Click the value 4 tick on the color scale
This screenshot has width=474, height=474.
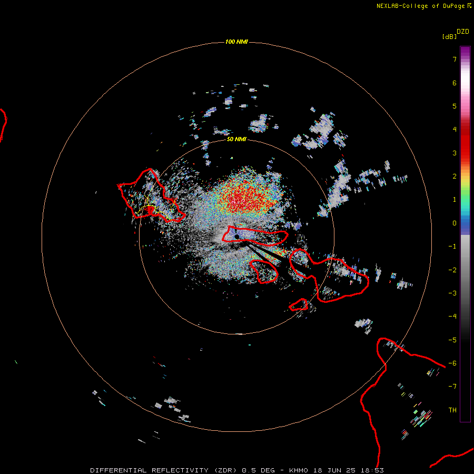point(455,130)
